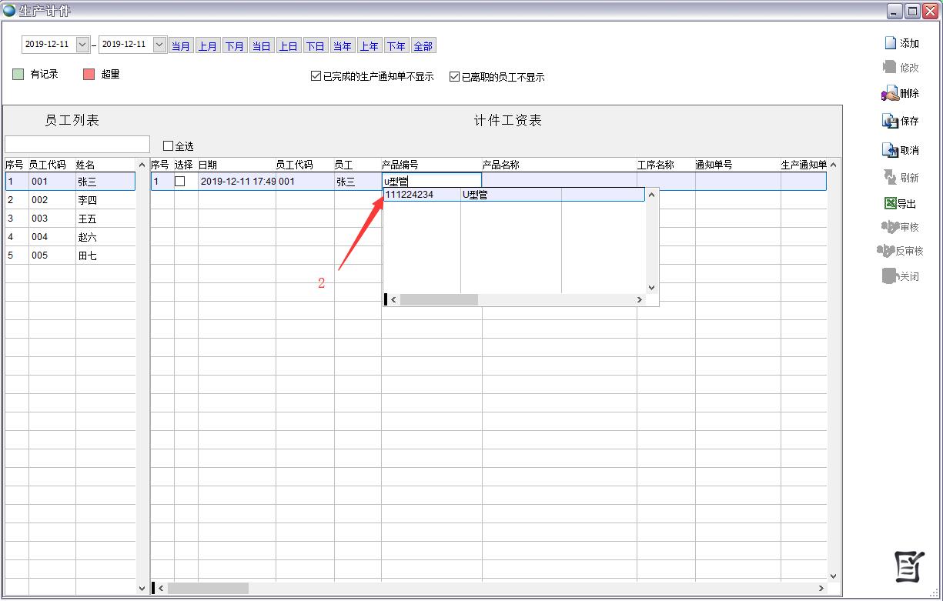Screen dimensions: 943x601
Task: Click the notepad icon at bottom right
Action: pos(908,566)
